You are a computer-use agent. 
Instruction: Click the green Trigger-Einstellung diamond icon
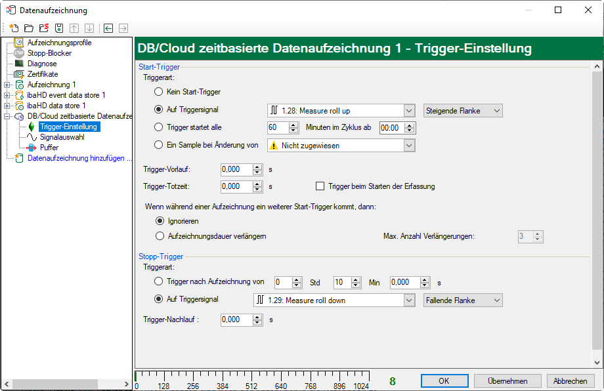[x=32, y=127]
